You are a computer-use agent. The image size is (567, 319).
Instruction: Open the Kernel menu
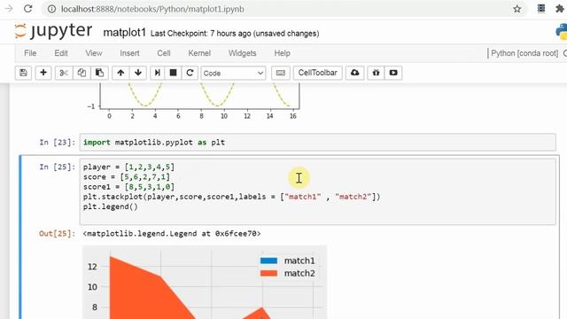199,53
